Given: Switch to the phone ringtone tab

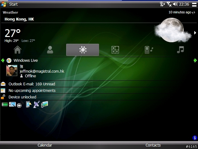Looking at the screenshot, I should click(149, 50).
